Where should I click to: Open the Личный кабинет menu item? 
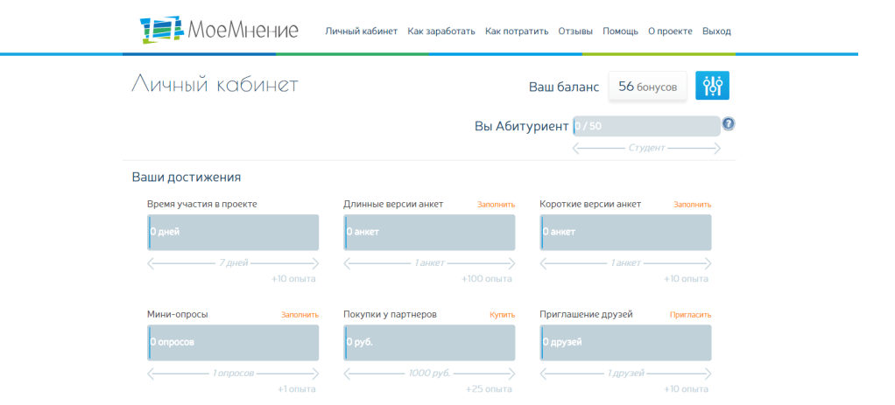[x=362, y=31]
